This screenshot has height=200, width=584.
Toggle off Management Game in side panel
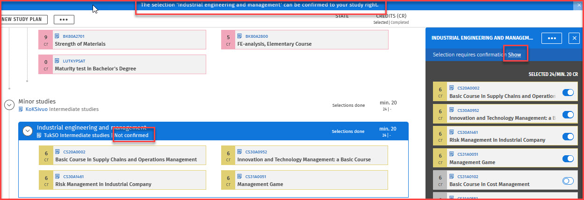pos(568,159)
